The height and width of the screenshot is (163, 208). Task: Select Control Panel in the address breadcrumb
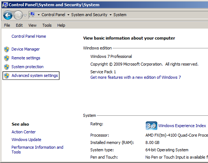(53, 15)
